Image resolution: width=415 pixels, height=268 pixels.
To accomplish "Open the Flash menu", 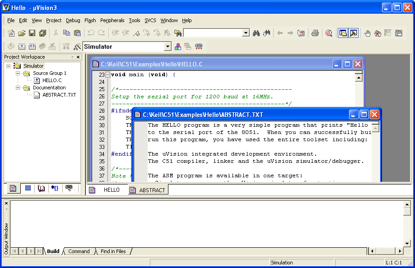I will click(90, 20).
